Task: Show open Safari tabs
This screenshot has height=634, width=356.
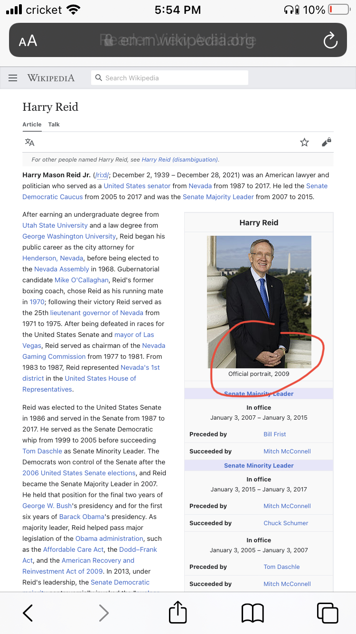Action: [328, 613]
